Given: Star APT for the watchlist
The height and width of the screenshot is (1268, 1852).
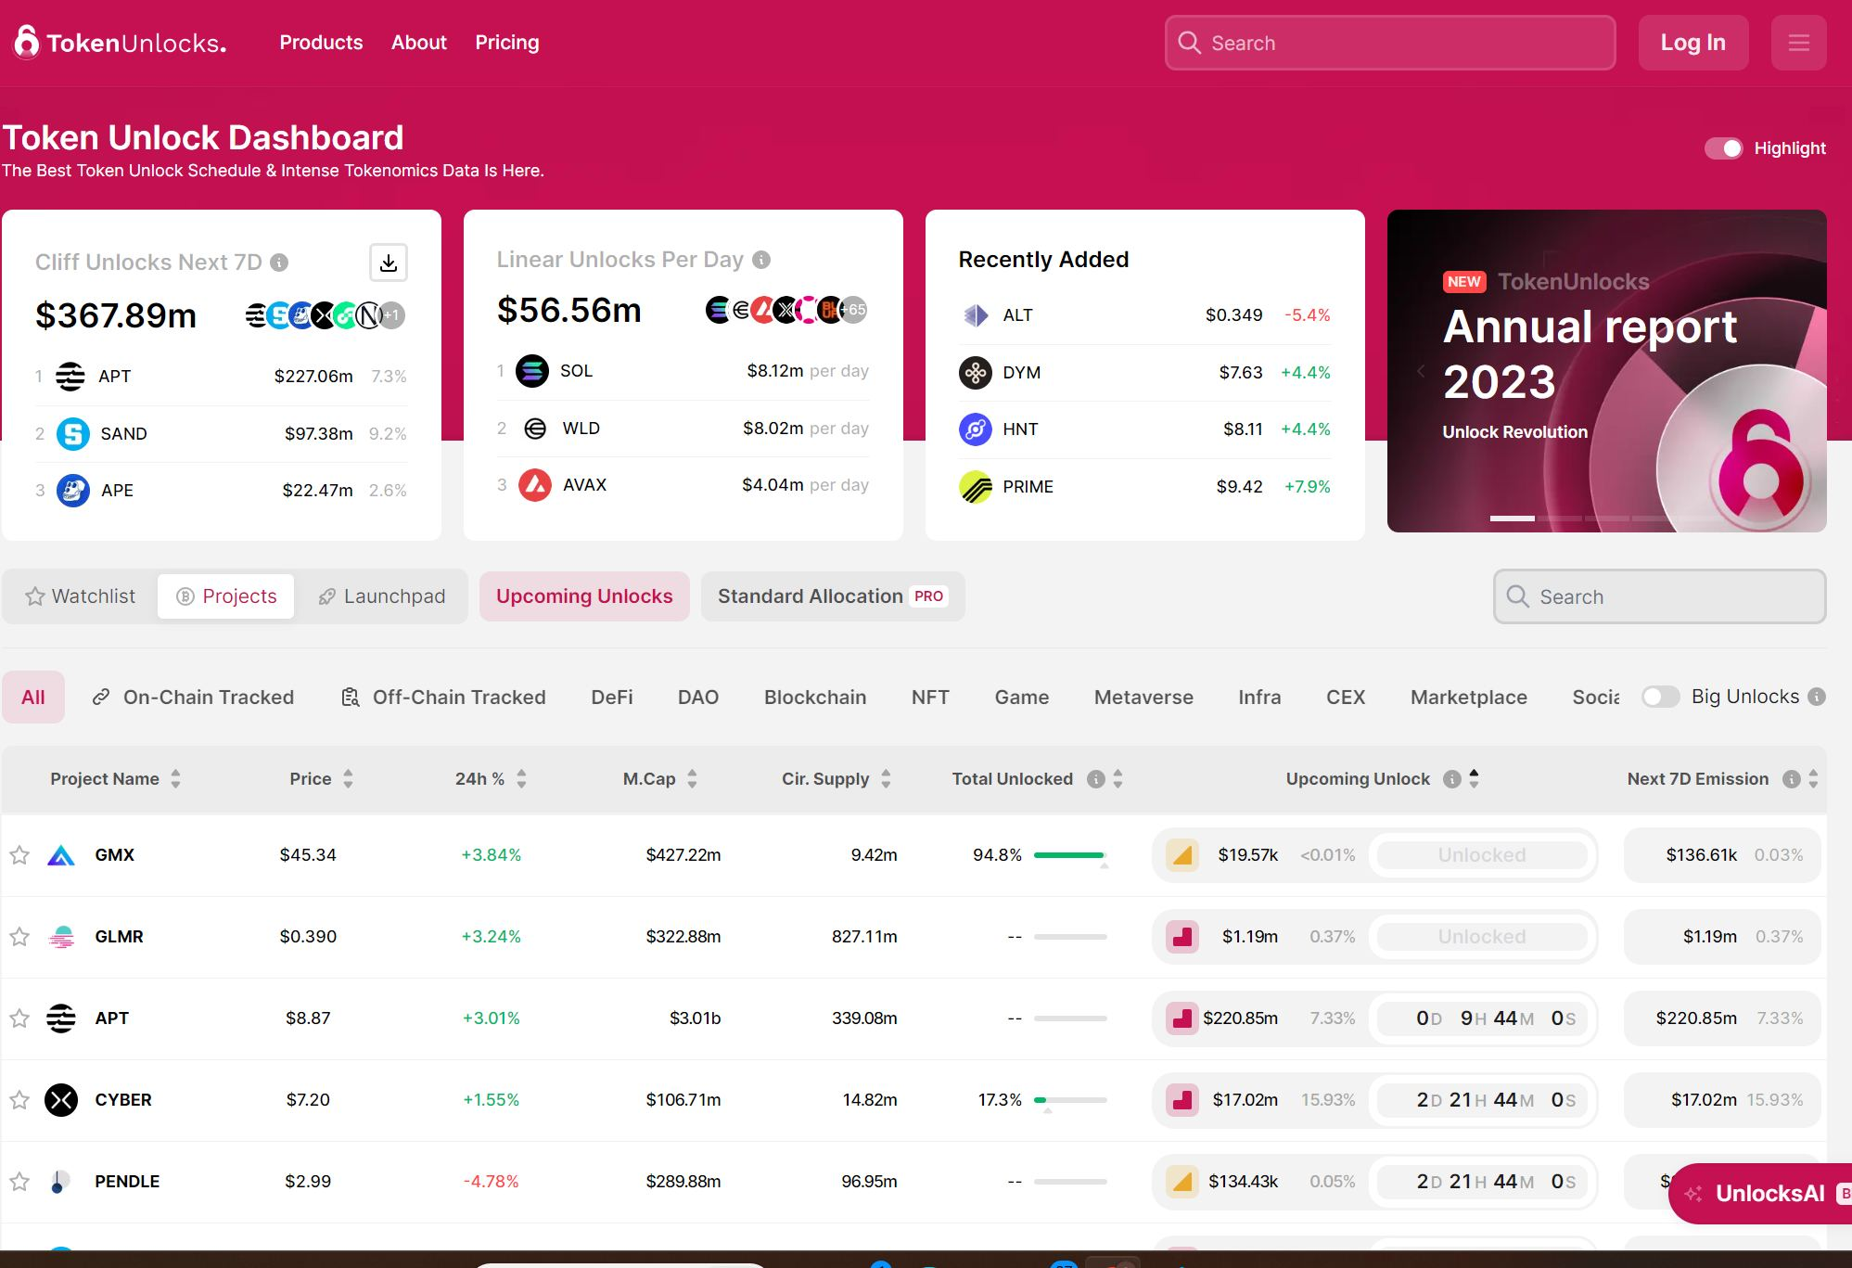Looking at the screenshot, I should click(19, 1018).
